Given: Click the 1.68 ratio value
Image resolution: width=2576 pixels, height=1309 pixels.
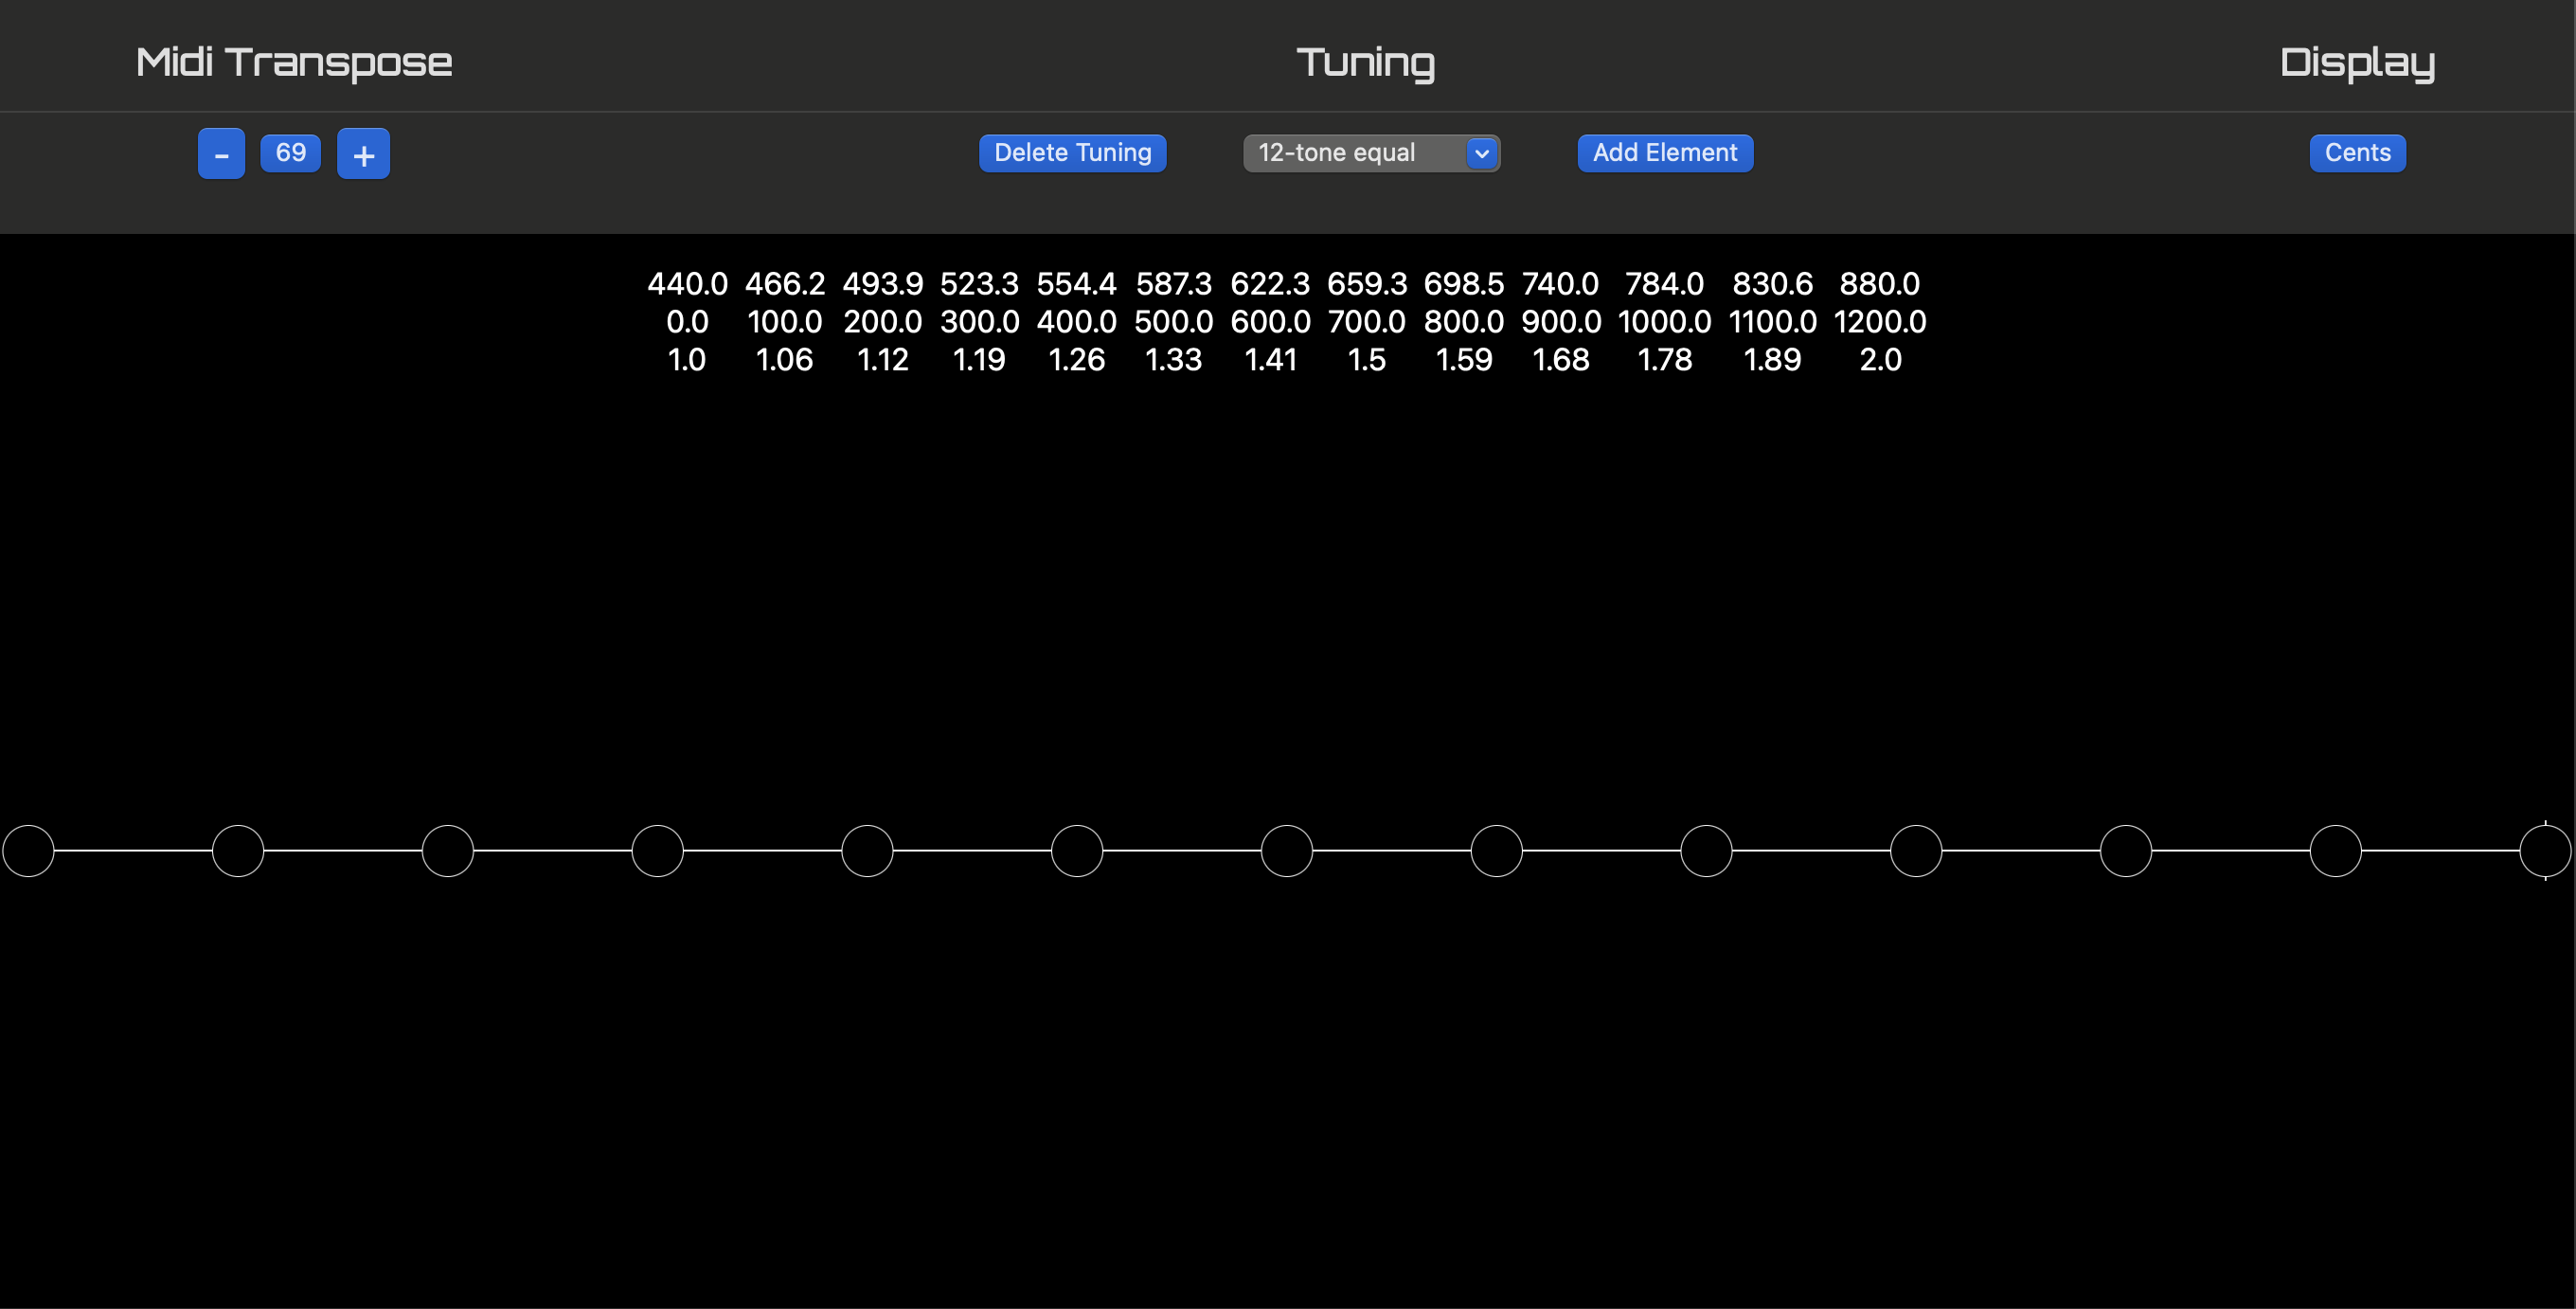Looking at the screenshot, I should (x=1561, y=360).
